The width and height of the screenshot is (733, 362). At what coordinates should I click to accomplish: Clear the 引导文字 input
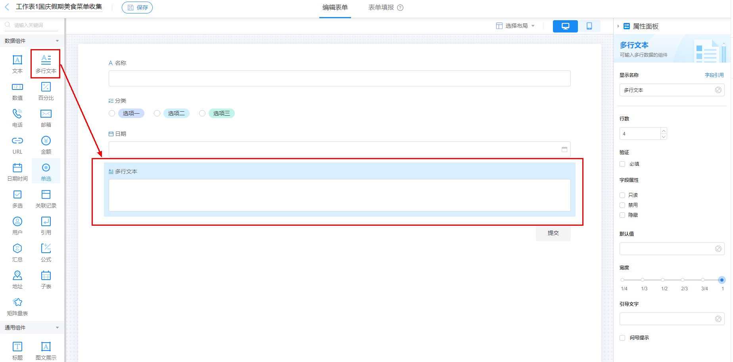(x=718, y=319)
